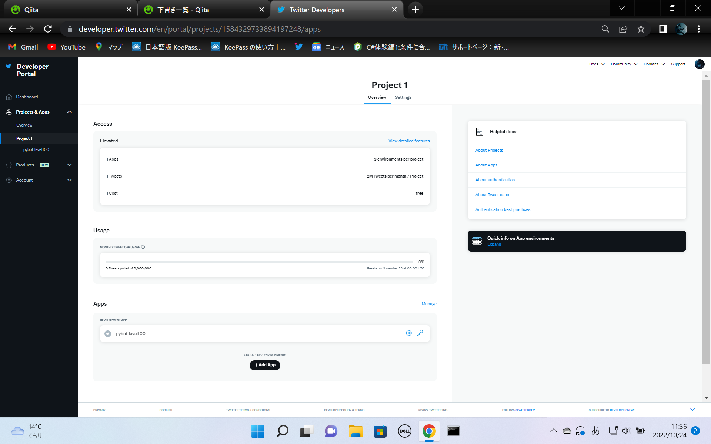Image resolution: width=711 pixels, height=444 pixels.
Task: Click the Manage link in Apps section
Action: [429, 304]
